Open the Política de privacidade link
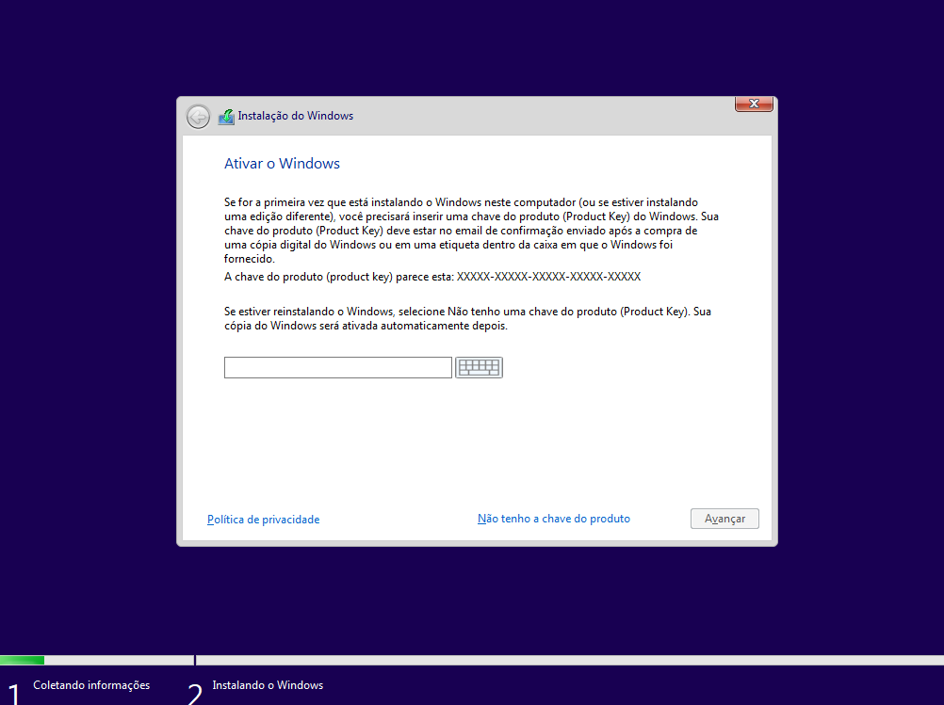The height and width of the screenshot is (705, 944). (263, 520)
